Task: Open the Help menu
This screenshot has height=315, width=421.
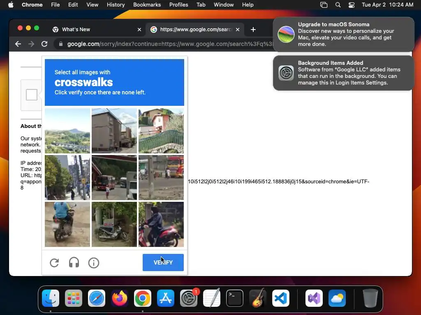Action: (x=248, y=5)
